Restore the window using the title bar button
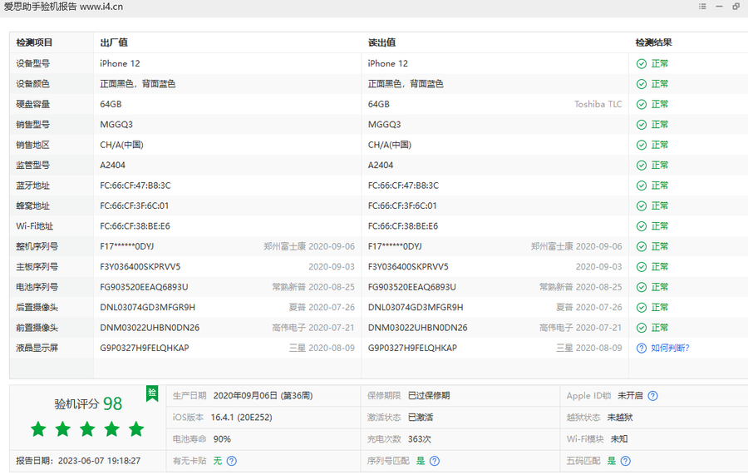The width and height of the screenshot is (748, 475). pyautogui.click(x=736, y=7)
